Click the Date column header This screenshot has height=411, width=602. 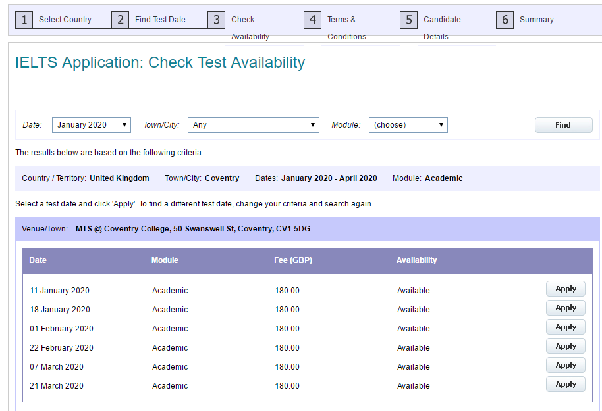[38, 260]
